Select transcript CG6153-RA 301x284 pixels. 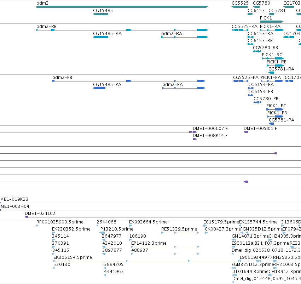[251, 37]
